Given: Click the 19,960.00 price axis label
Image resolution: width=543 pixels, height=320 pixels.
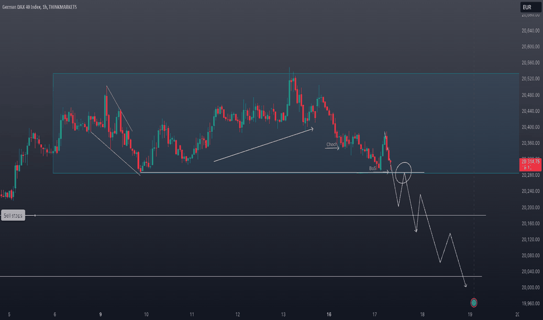Looking at the screenshot, I should pyautogui.click(x=531, y=304).
